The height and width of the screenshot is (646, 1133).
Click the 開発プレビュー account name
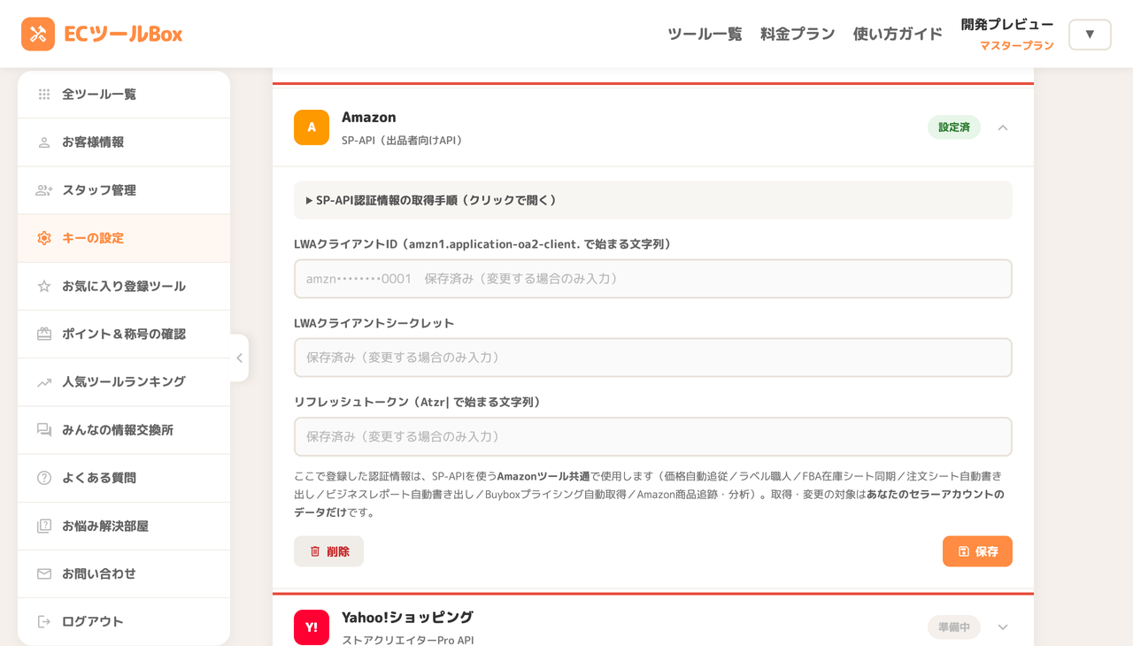click(1007, 25)
